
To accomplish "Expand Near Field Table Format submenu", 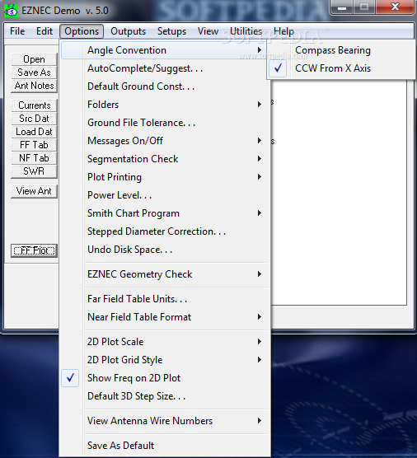I will pyautogui.click(x=165, y=317).
